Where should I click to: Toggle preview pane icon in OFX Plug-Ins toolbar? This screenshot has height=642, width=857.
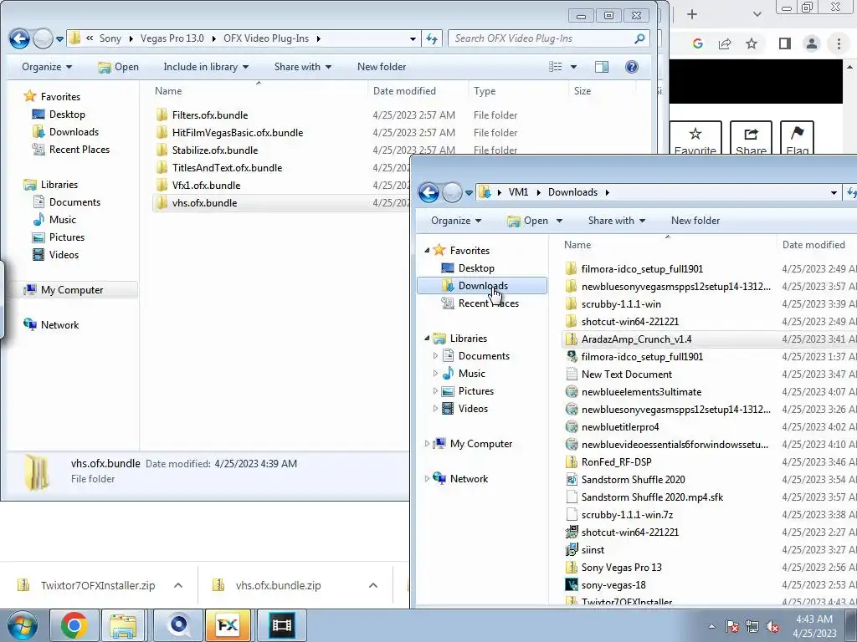[x=601, y=67]
